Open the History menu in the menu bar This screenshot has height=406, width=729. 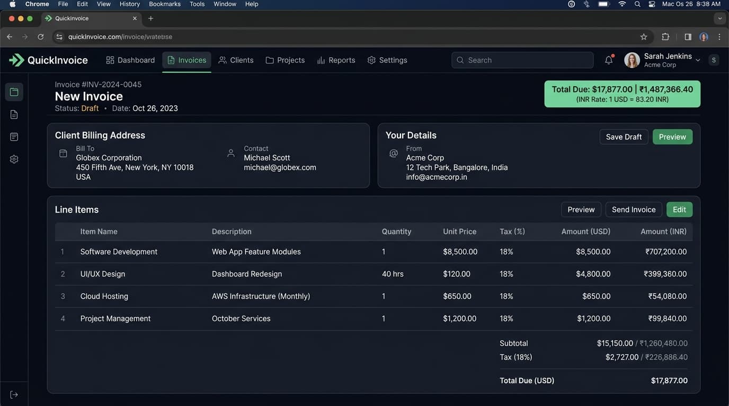point(130,4)
